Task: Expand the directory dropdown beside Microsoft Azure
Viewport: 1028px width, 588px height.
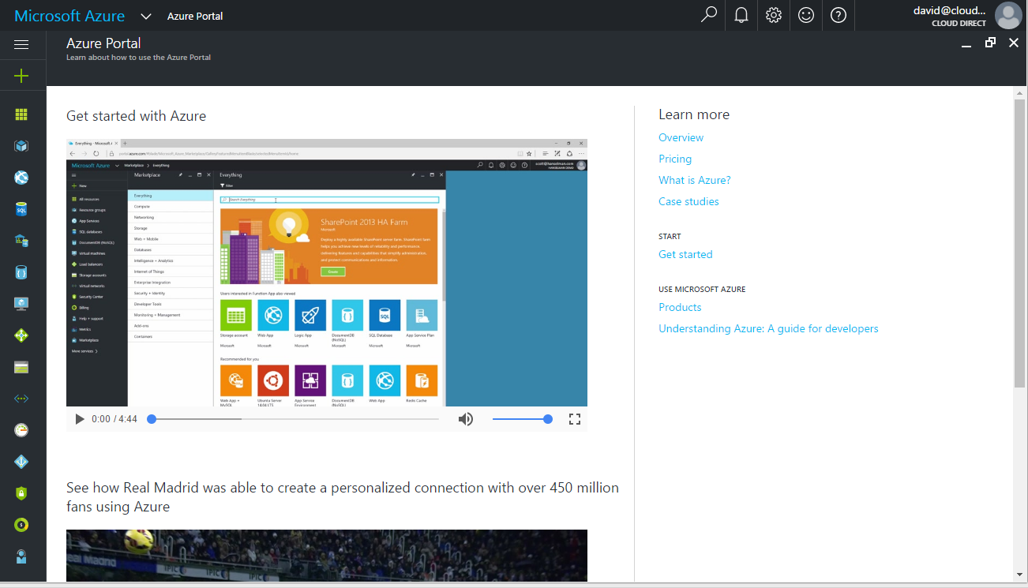Action: 145,15
